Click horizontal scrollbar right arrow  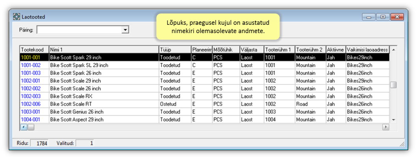[385, 127]
